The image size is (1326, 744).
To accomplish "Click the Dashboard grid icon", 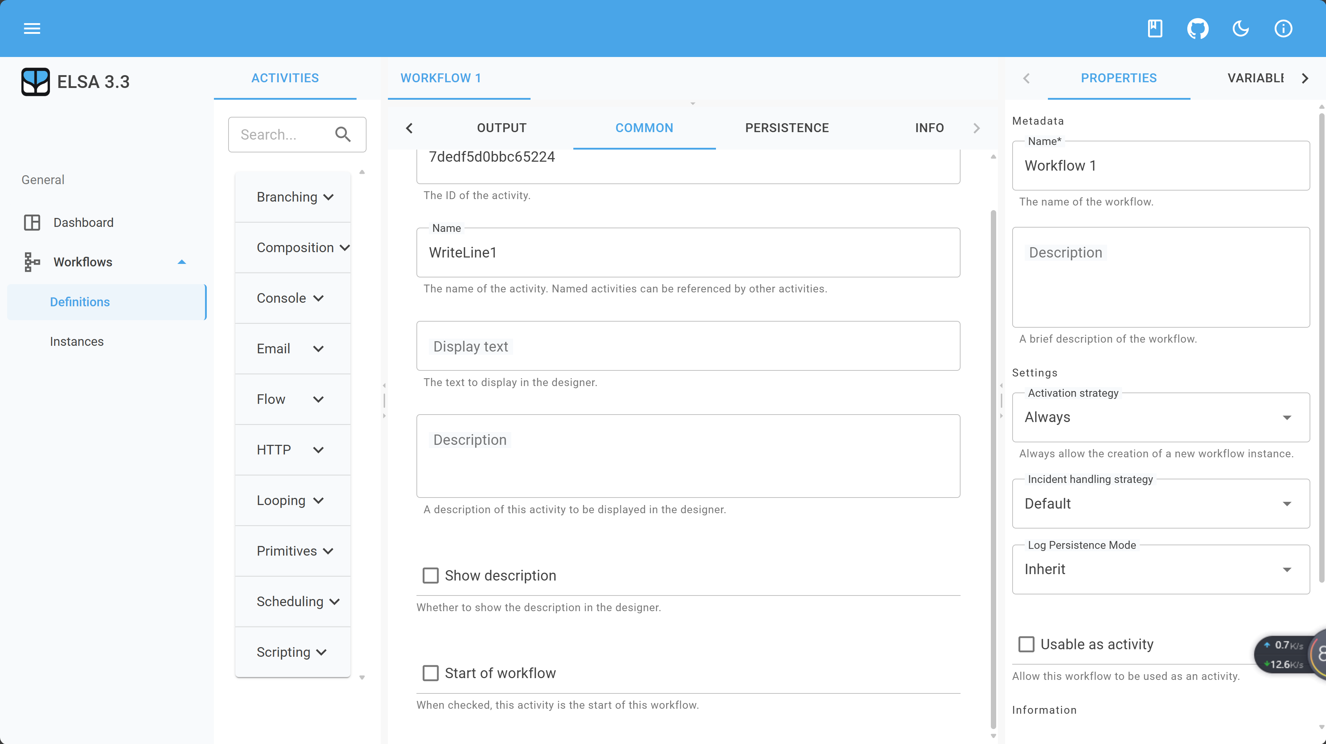I will point(32,223).
